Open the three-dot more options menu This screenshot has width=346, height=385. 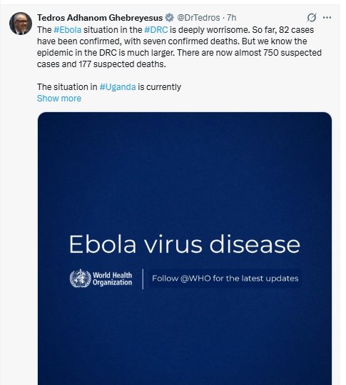point(327,17)
